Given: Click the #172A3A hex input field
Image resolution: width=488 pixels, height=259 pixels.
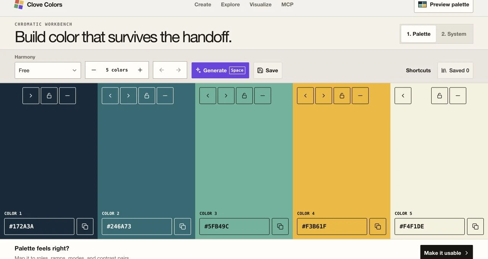Looking at the screenshot, I should (39, 226).
